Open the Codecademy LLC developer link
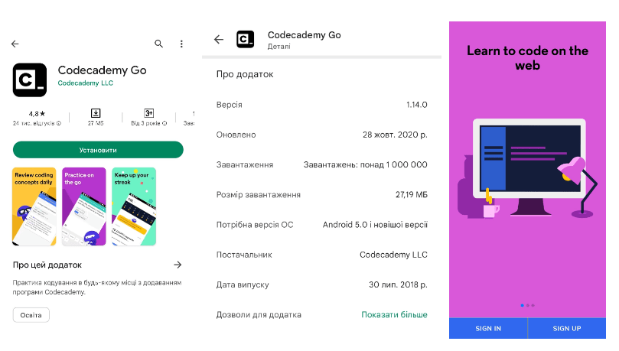Image resolution: width=619 pixels, height=351 pixels. click(x=85, y=83)
